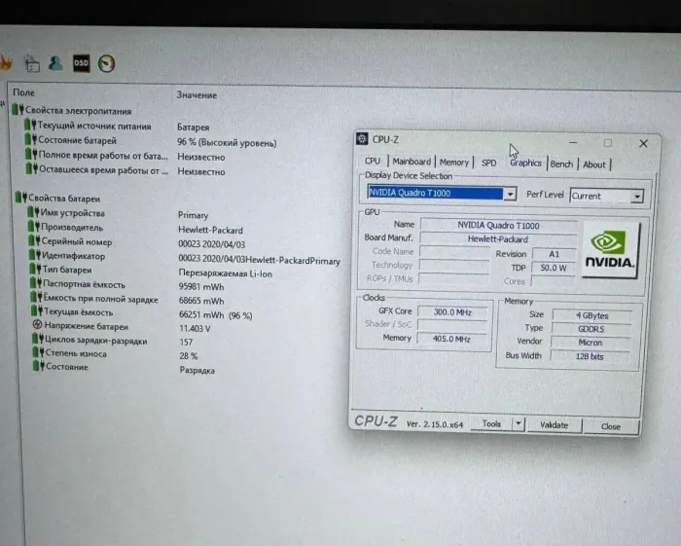Open the Perf Level dropdown

[636, 196]
